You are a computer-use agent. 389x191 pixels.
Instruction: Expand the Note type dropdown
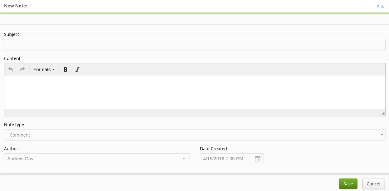pos(382,135)
